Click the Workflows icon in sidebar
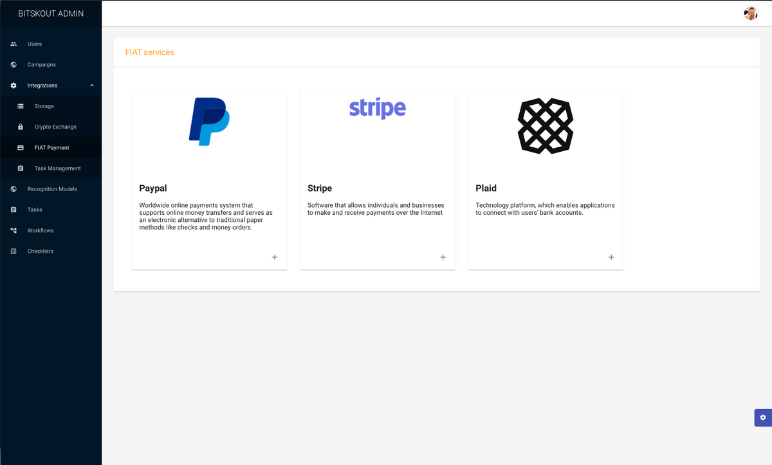772x465 pixels. click(14, 230)
